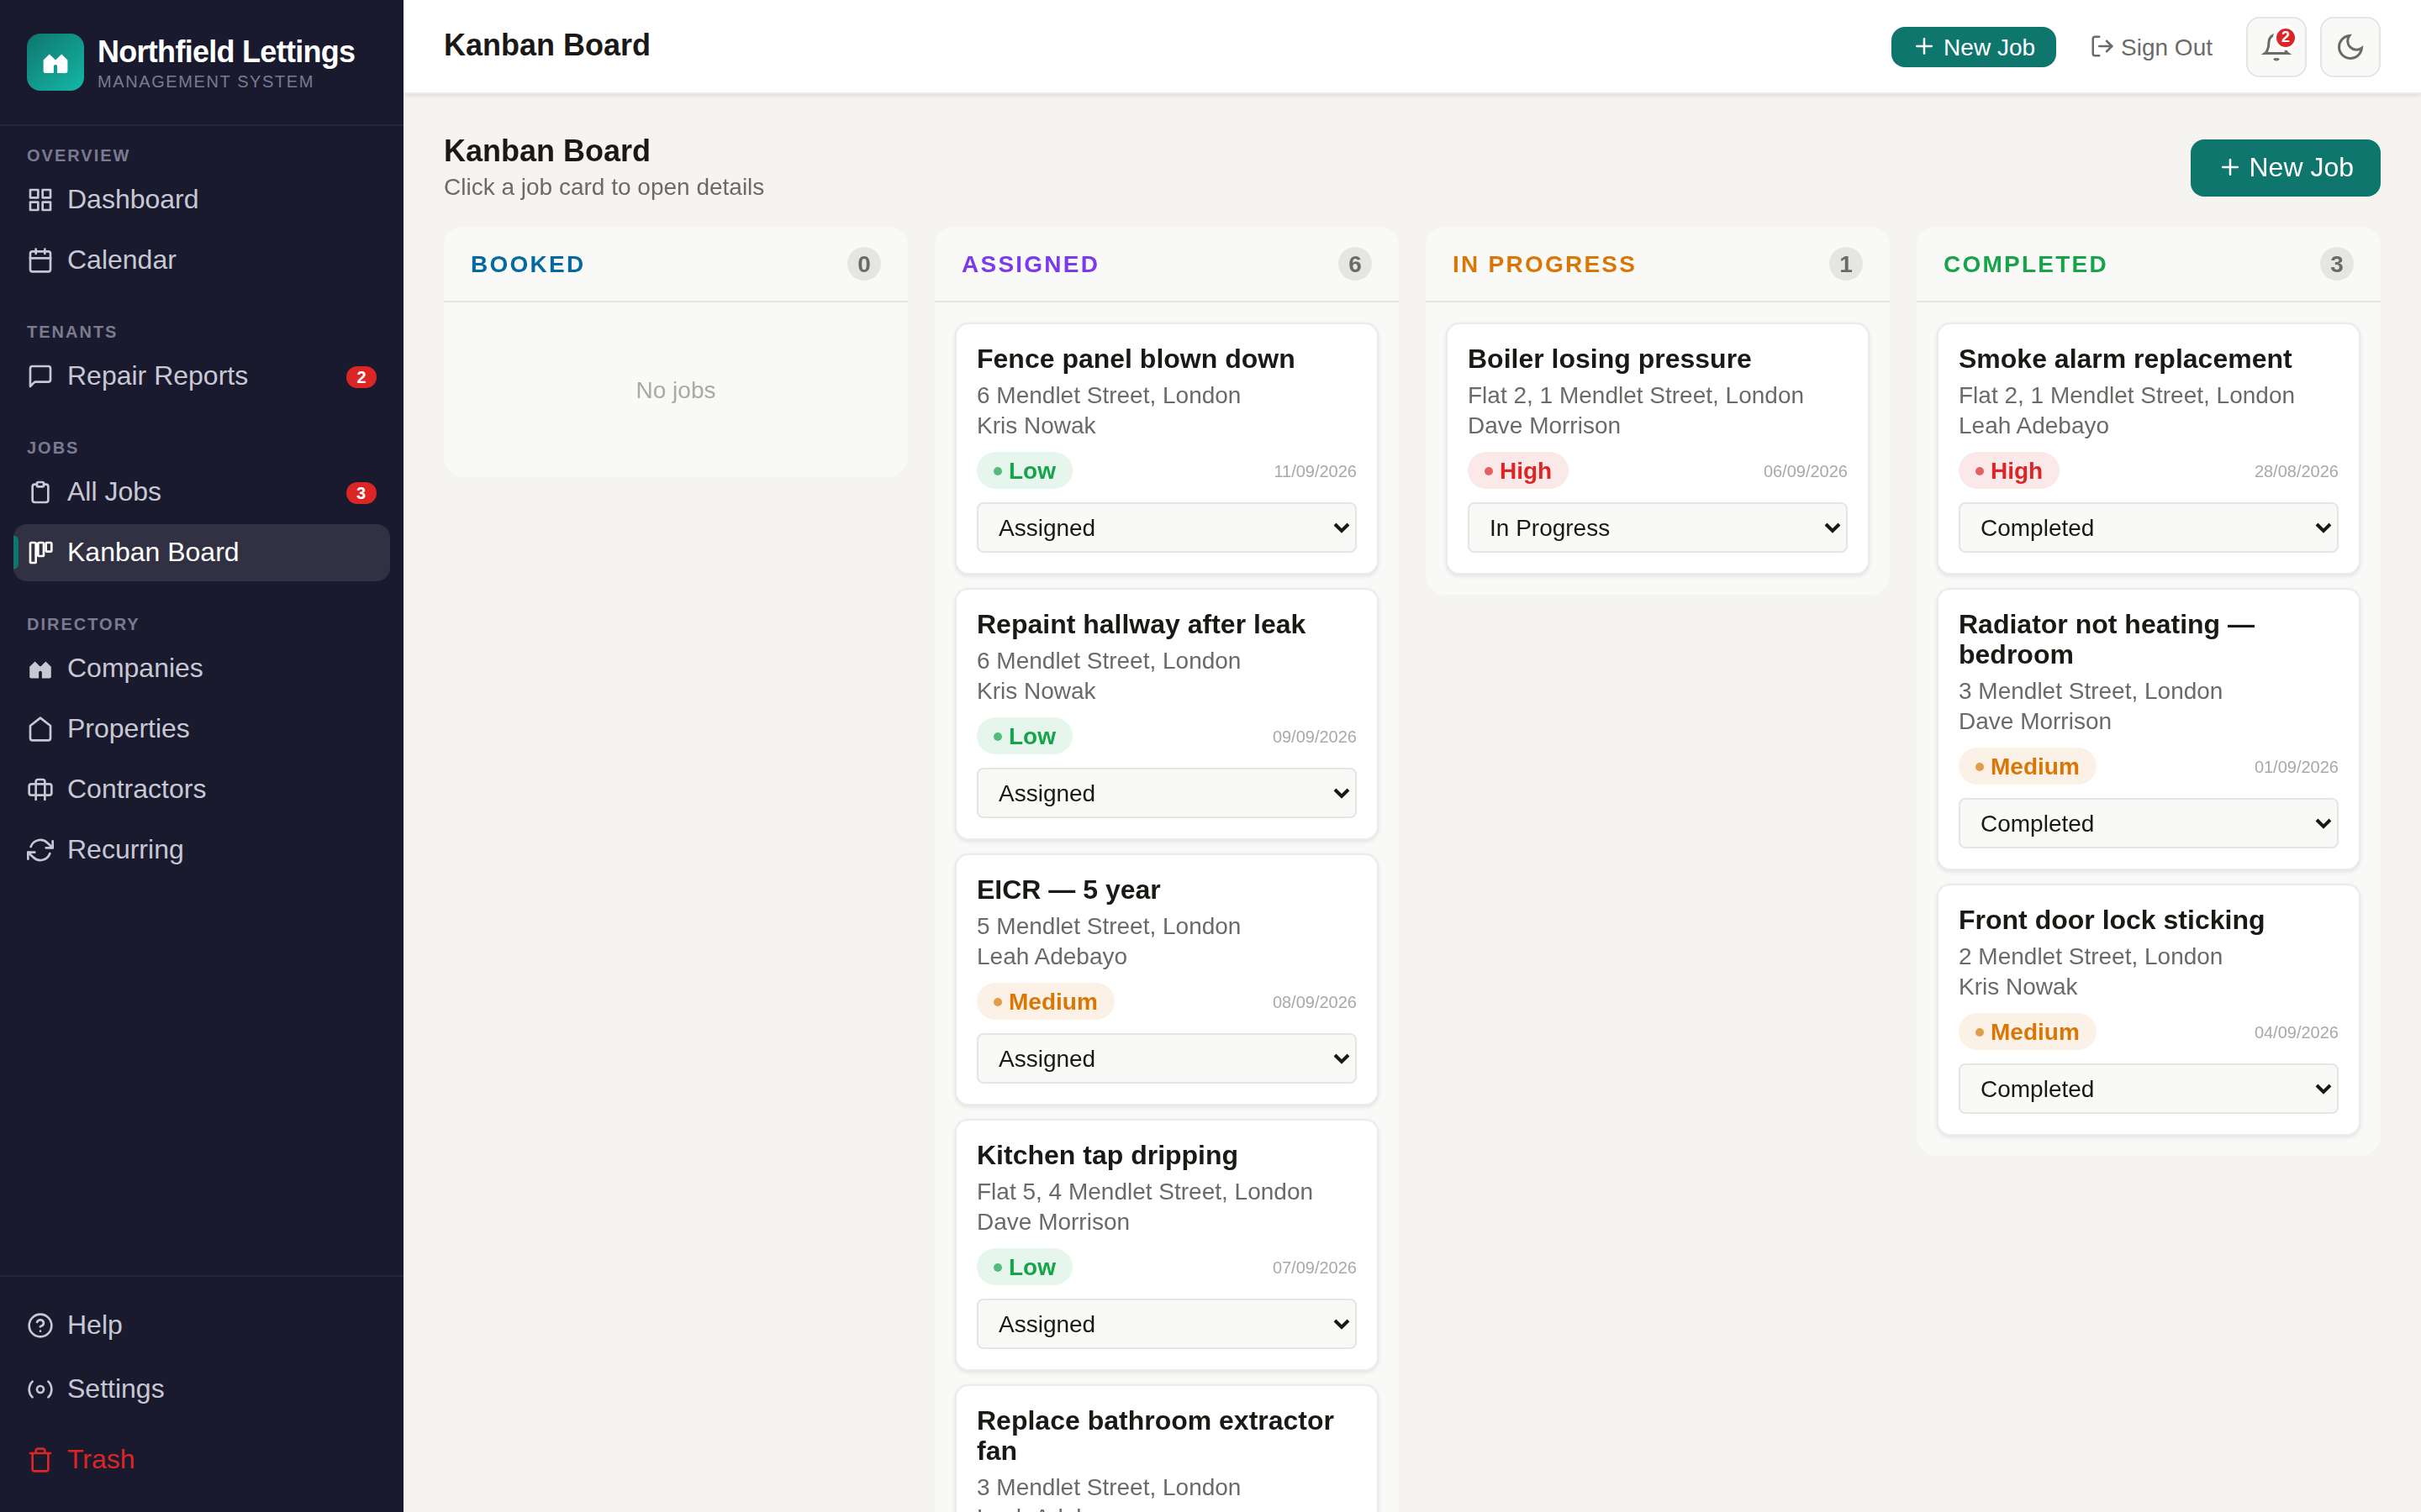Image resolution: width=2421 pixels, height=1512 pixels.
Task: Click the Settings gear icon
Action: 40,1389
